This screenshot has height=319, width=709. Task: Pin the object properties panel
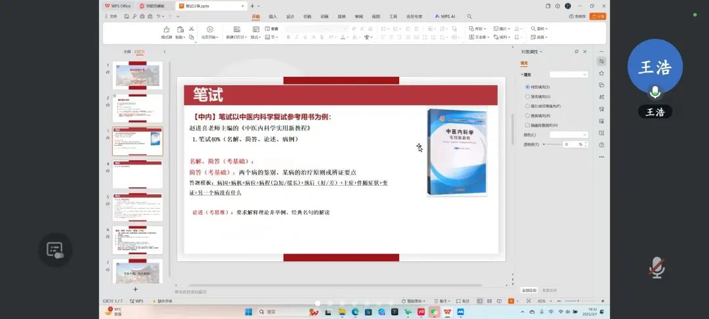pyautogui.click(x=576, y=51)
